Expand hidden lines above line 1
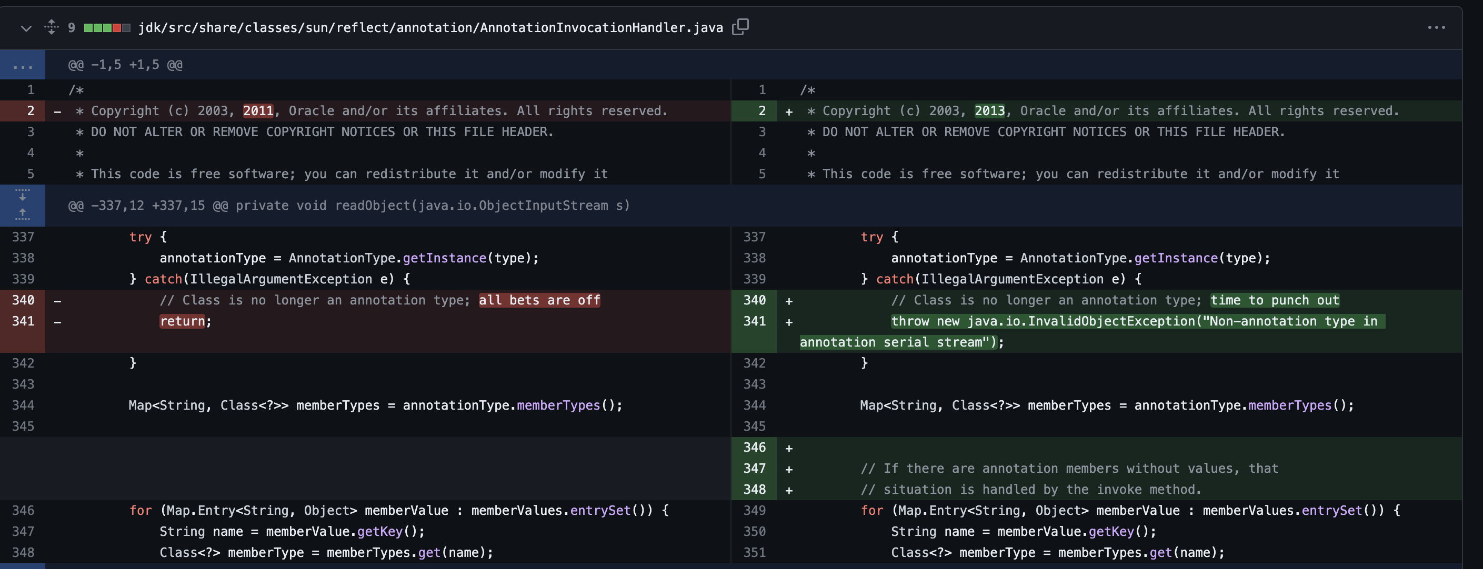1483x569 pixels. (23, 65)
